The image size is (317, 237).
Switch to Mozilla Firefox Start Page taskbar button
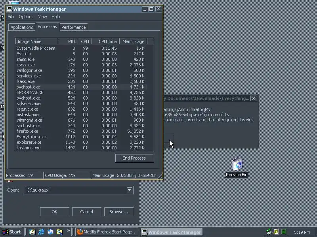pos(107,232)
